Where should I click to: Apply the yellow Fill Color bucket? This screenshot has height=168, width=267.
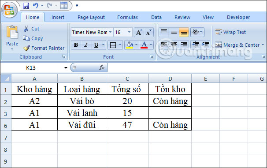coord(130,45)
